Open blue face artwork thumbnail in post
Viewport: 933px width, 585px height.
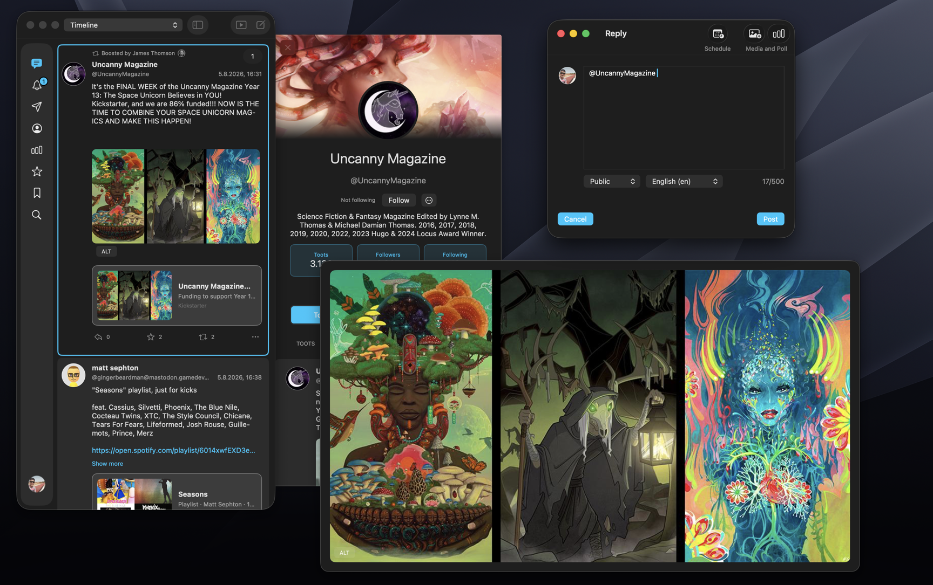coord(233,196)
